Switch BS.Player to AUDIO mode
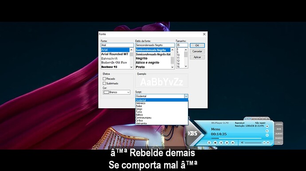Image resolution: width=306 pixels, height=171 pixels. point(279,133)
